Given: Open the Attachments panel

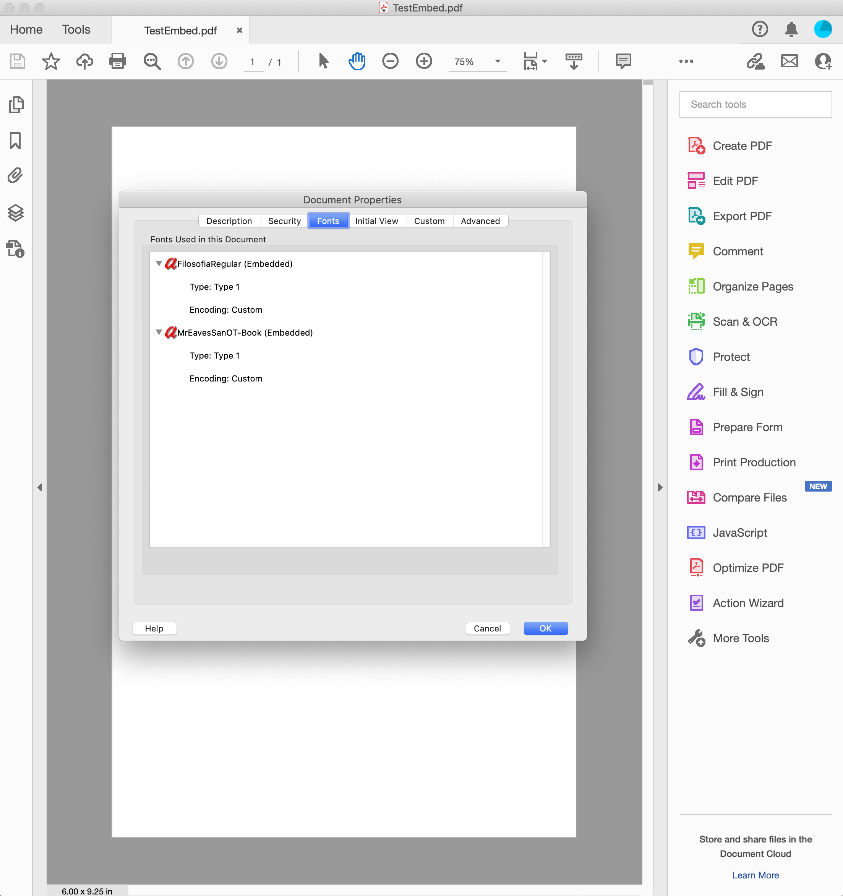Looking at the screenshot, I should pos(15,176).
